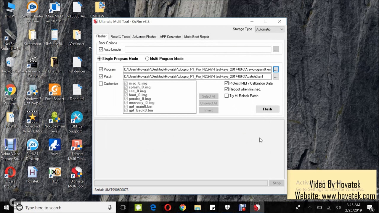Select Bitrix24 Desktop shortcut
Viewport: 379px width, 213px height.
[x=33, y=150]
